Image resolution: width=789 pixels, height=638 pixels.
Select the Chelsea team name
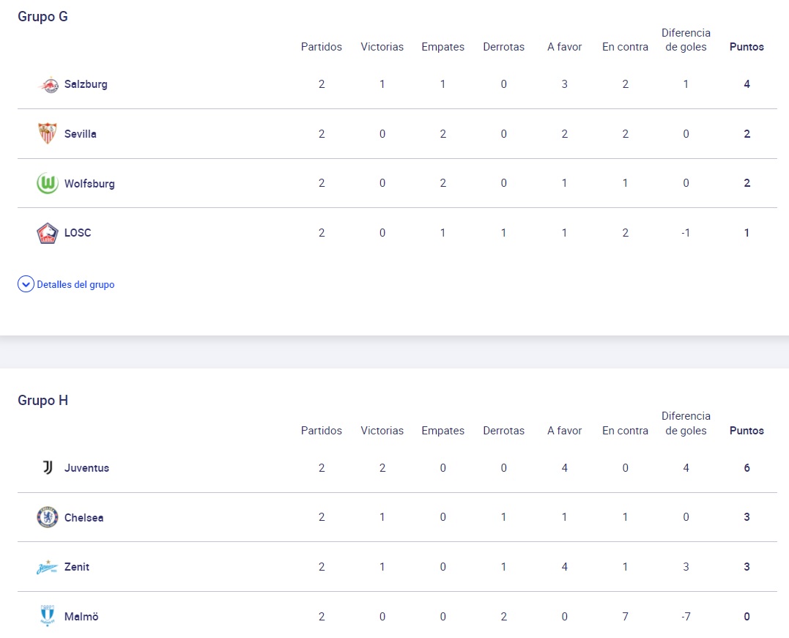pos(84,518)
